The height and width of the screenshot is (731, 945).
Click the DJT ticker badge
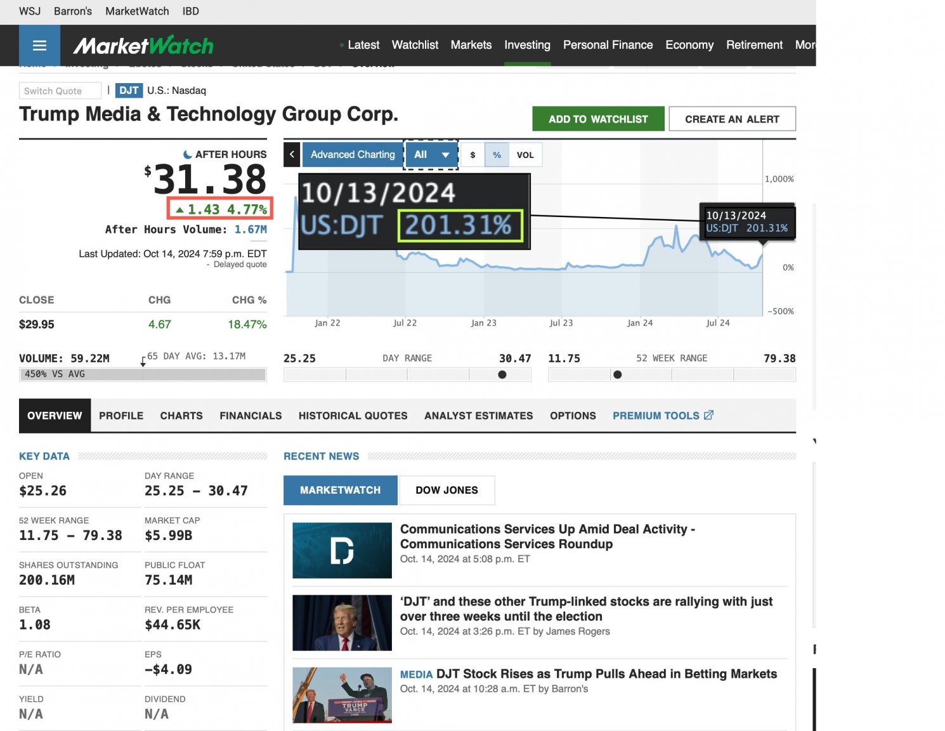129,90
